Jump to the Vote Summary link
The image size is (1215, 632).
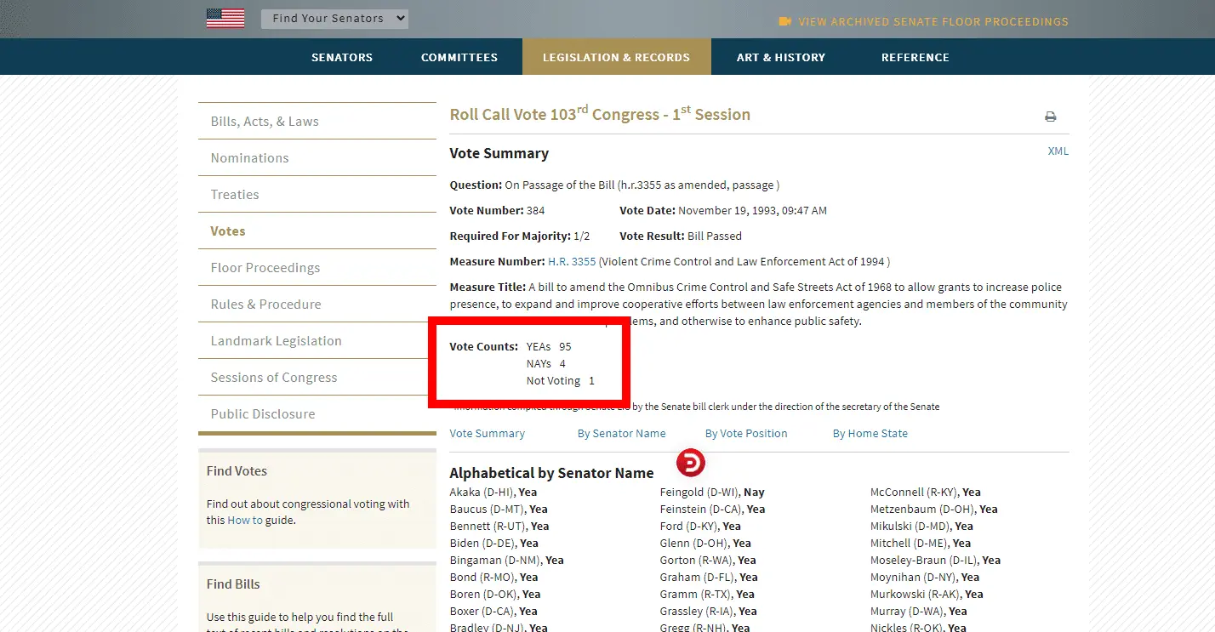pyautogui.click(x=487, y=433)
